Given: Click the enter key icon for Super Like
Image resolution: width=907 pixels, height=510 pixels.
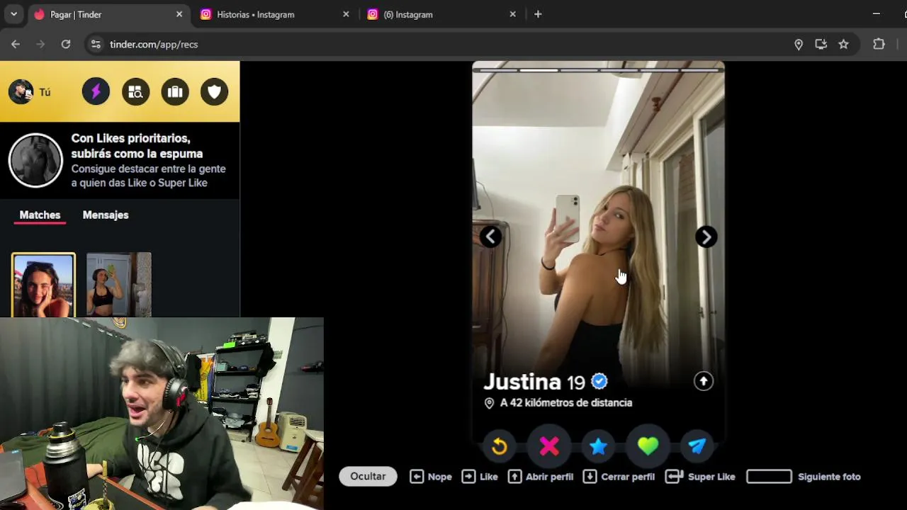Looking at the screenshot, I should [x=674, y=477].
